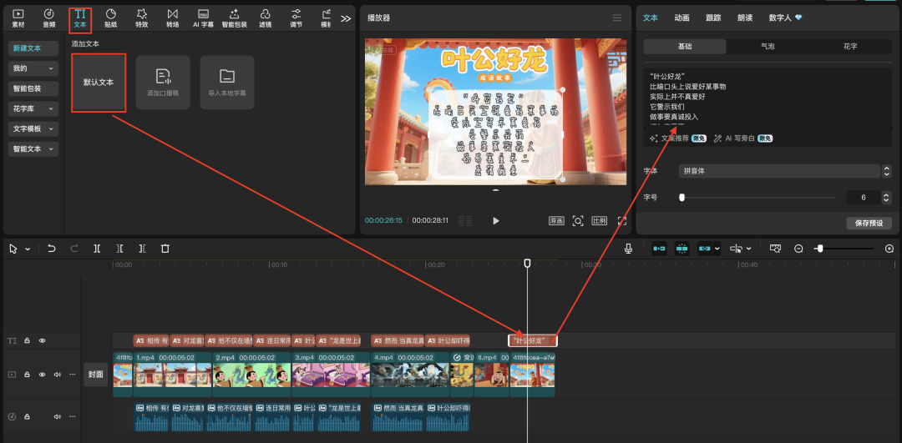The width and height of the screenshot is (902, 443).
Task: Select 新建文本 in the sidebar
Action: tap(33, 48)
